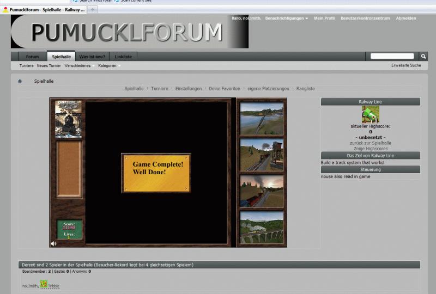Select the Pumucklforum browser tab
The height and width of the screenshot is (294, 436).
tap(44, 10)
